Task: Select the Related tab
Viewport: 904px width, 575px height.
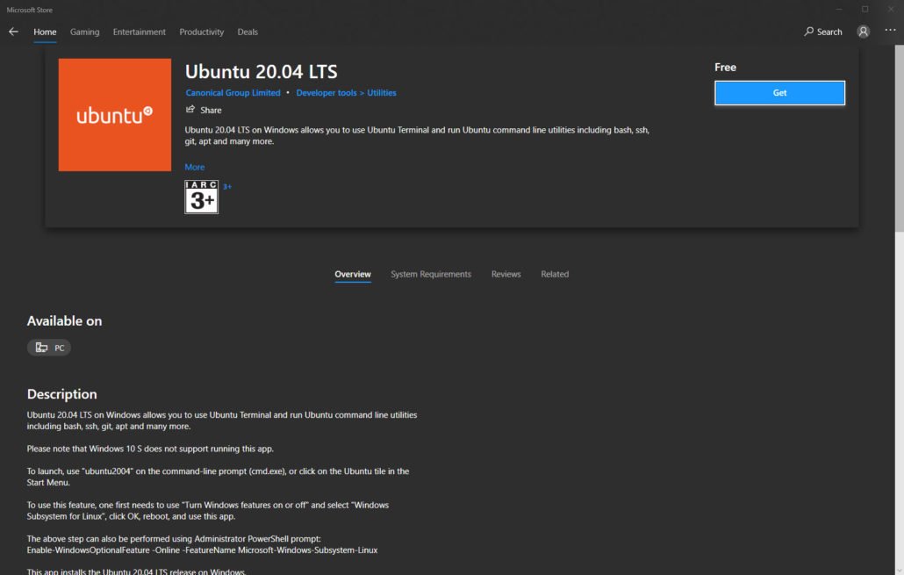Action: tap(555, 275)
